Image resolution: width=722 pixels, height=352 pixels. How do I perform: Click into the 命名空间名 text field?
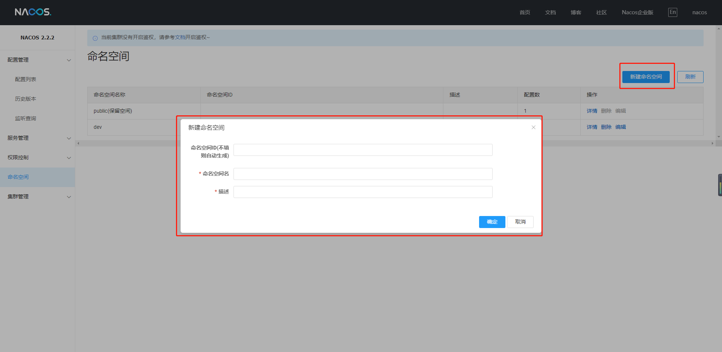tap(363, 174)
